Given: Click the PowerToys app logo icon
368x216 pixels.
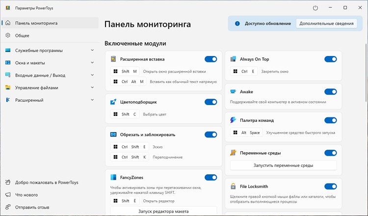Looking at the screenshot, I should 8,8.
